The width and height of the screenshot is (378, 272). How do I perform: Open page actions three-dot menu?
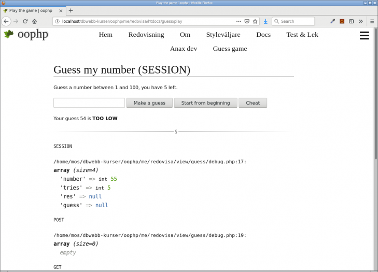[239, 21]
